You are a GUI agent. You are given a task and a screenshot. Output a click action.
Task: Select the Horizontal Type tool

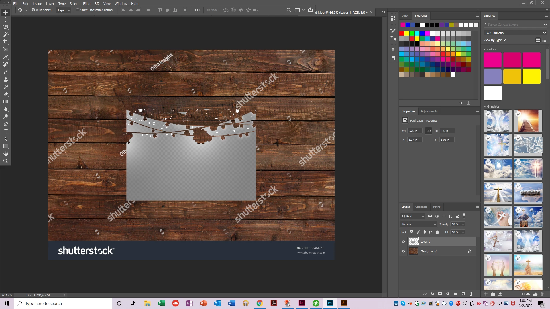[x=6, y=131]
